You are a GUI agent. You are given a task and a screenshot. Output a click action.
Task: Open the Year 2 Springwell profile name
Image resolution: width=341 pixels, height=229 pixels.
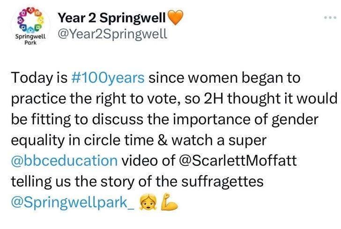tap(111, 18)
